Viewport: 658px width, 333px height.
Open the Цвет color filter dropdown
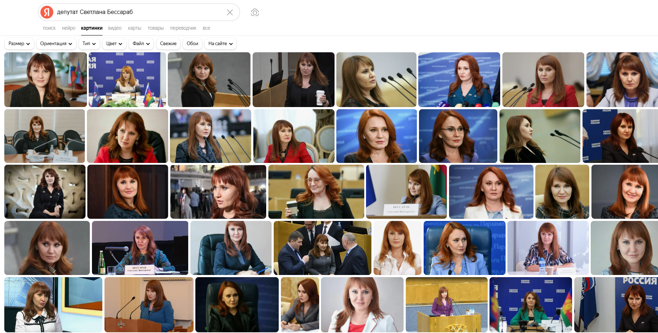coord(114,44)
